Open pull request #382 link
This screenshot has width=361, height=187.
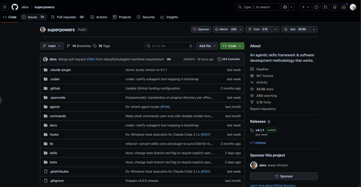tap(91, 59)
